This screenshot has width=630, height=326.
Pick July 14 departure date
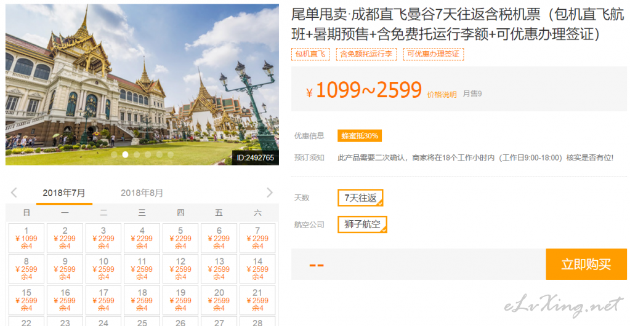(x=257, y=269)
